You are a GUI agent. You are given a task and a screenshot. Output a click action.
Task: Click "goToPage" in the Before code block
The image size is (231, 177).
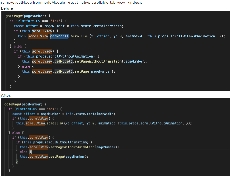[14, 16]
